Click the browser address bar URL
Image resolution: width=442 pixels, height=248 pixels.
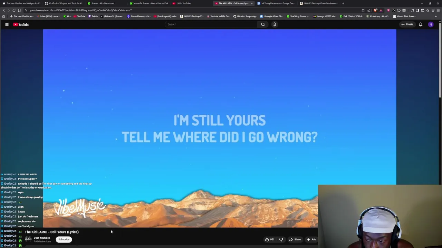pyautogui.click(x=80, y=10)
